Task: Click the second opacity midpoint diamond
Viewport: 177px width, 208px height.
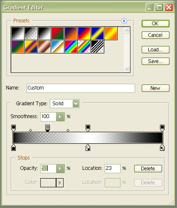Action: coord(68,130)
